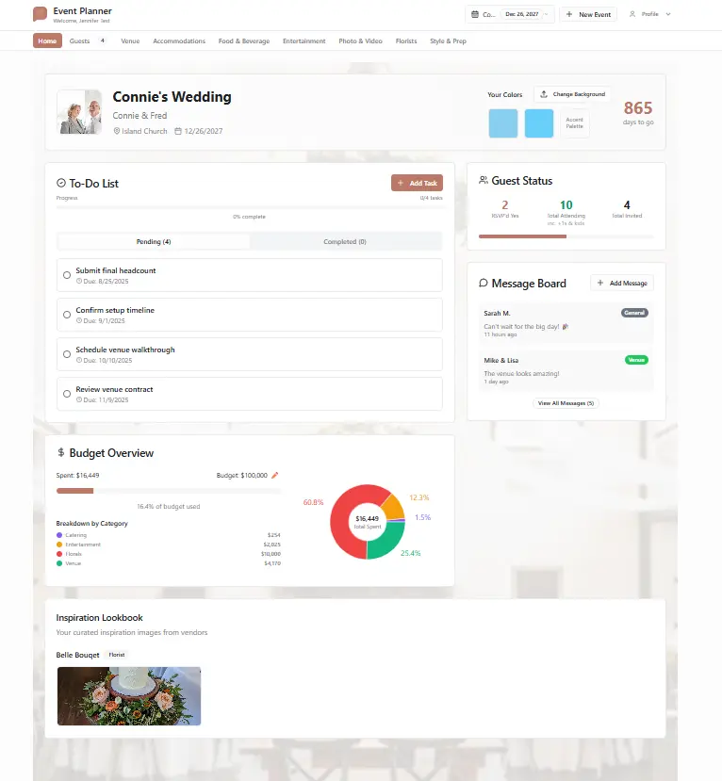
Task: Click the clock icon next to Due 10/10/2025
Action: tap(79, 360)
